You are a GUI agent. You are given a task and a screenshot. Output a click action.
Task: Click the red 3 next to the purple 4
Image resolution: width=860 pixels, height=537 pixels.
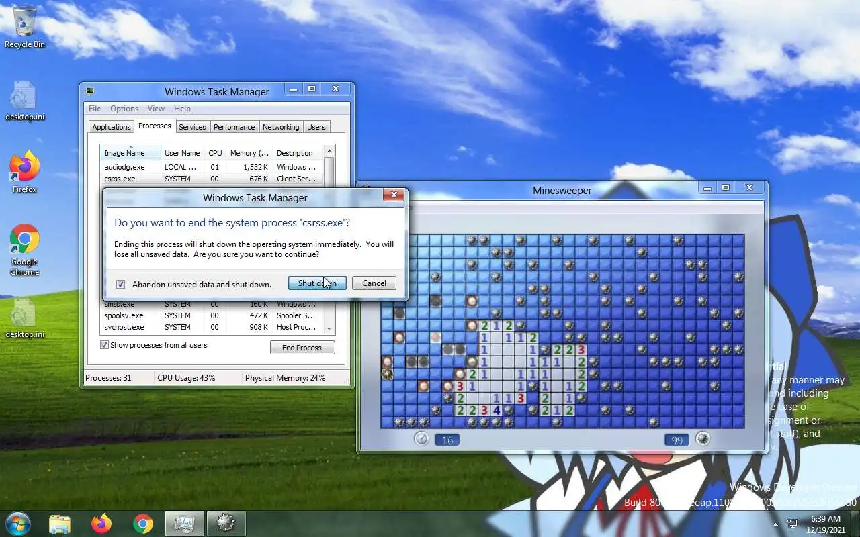[484, 410]
